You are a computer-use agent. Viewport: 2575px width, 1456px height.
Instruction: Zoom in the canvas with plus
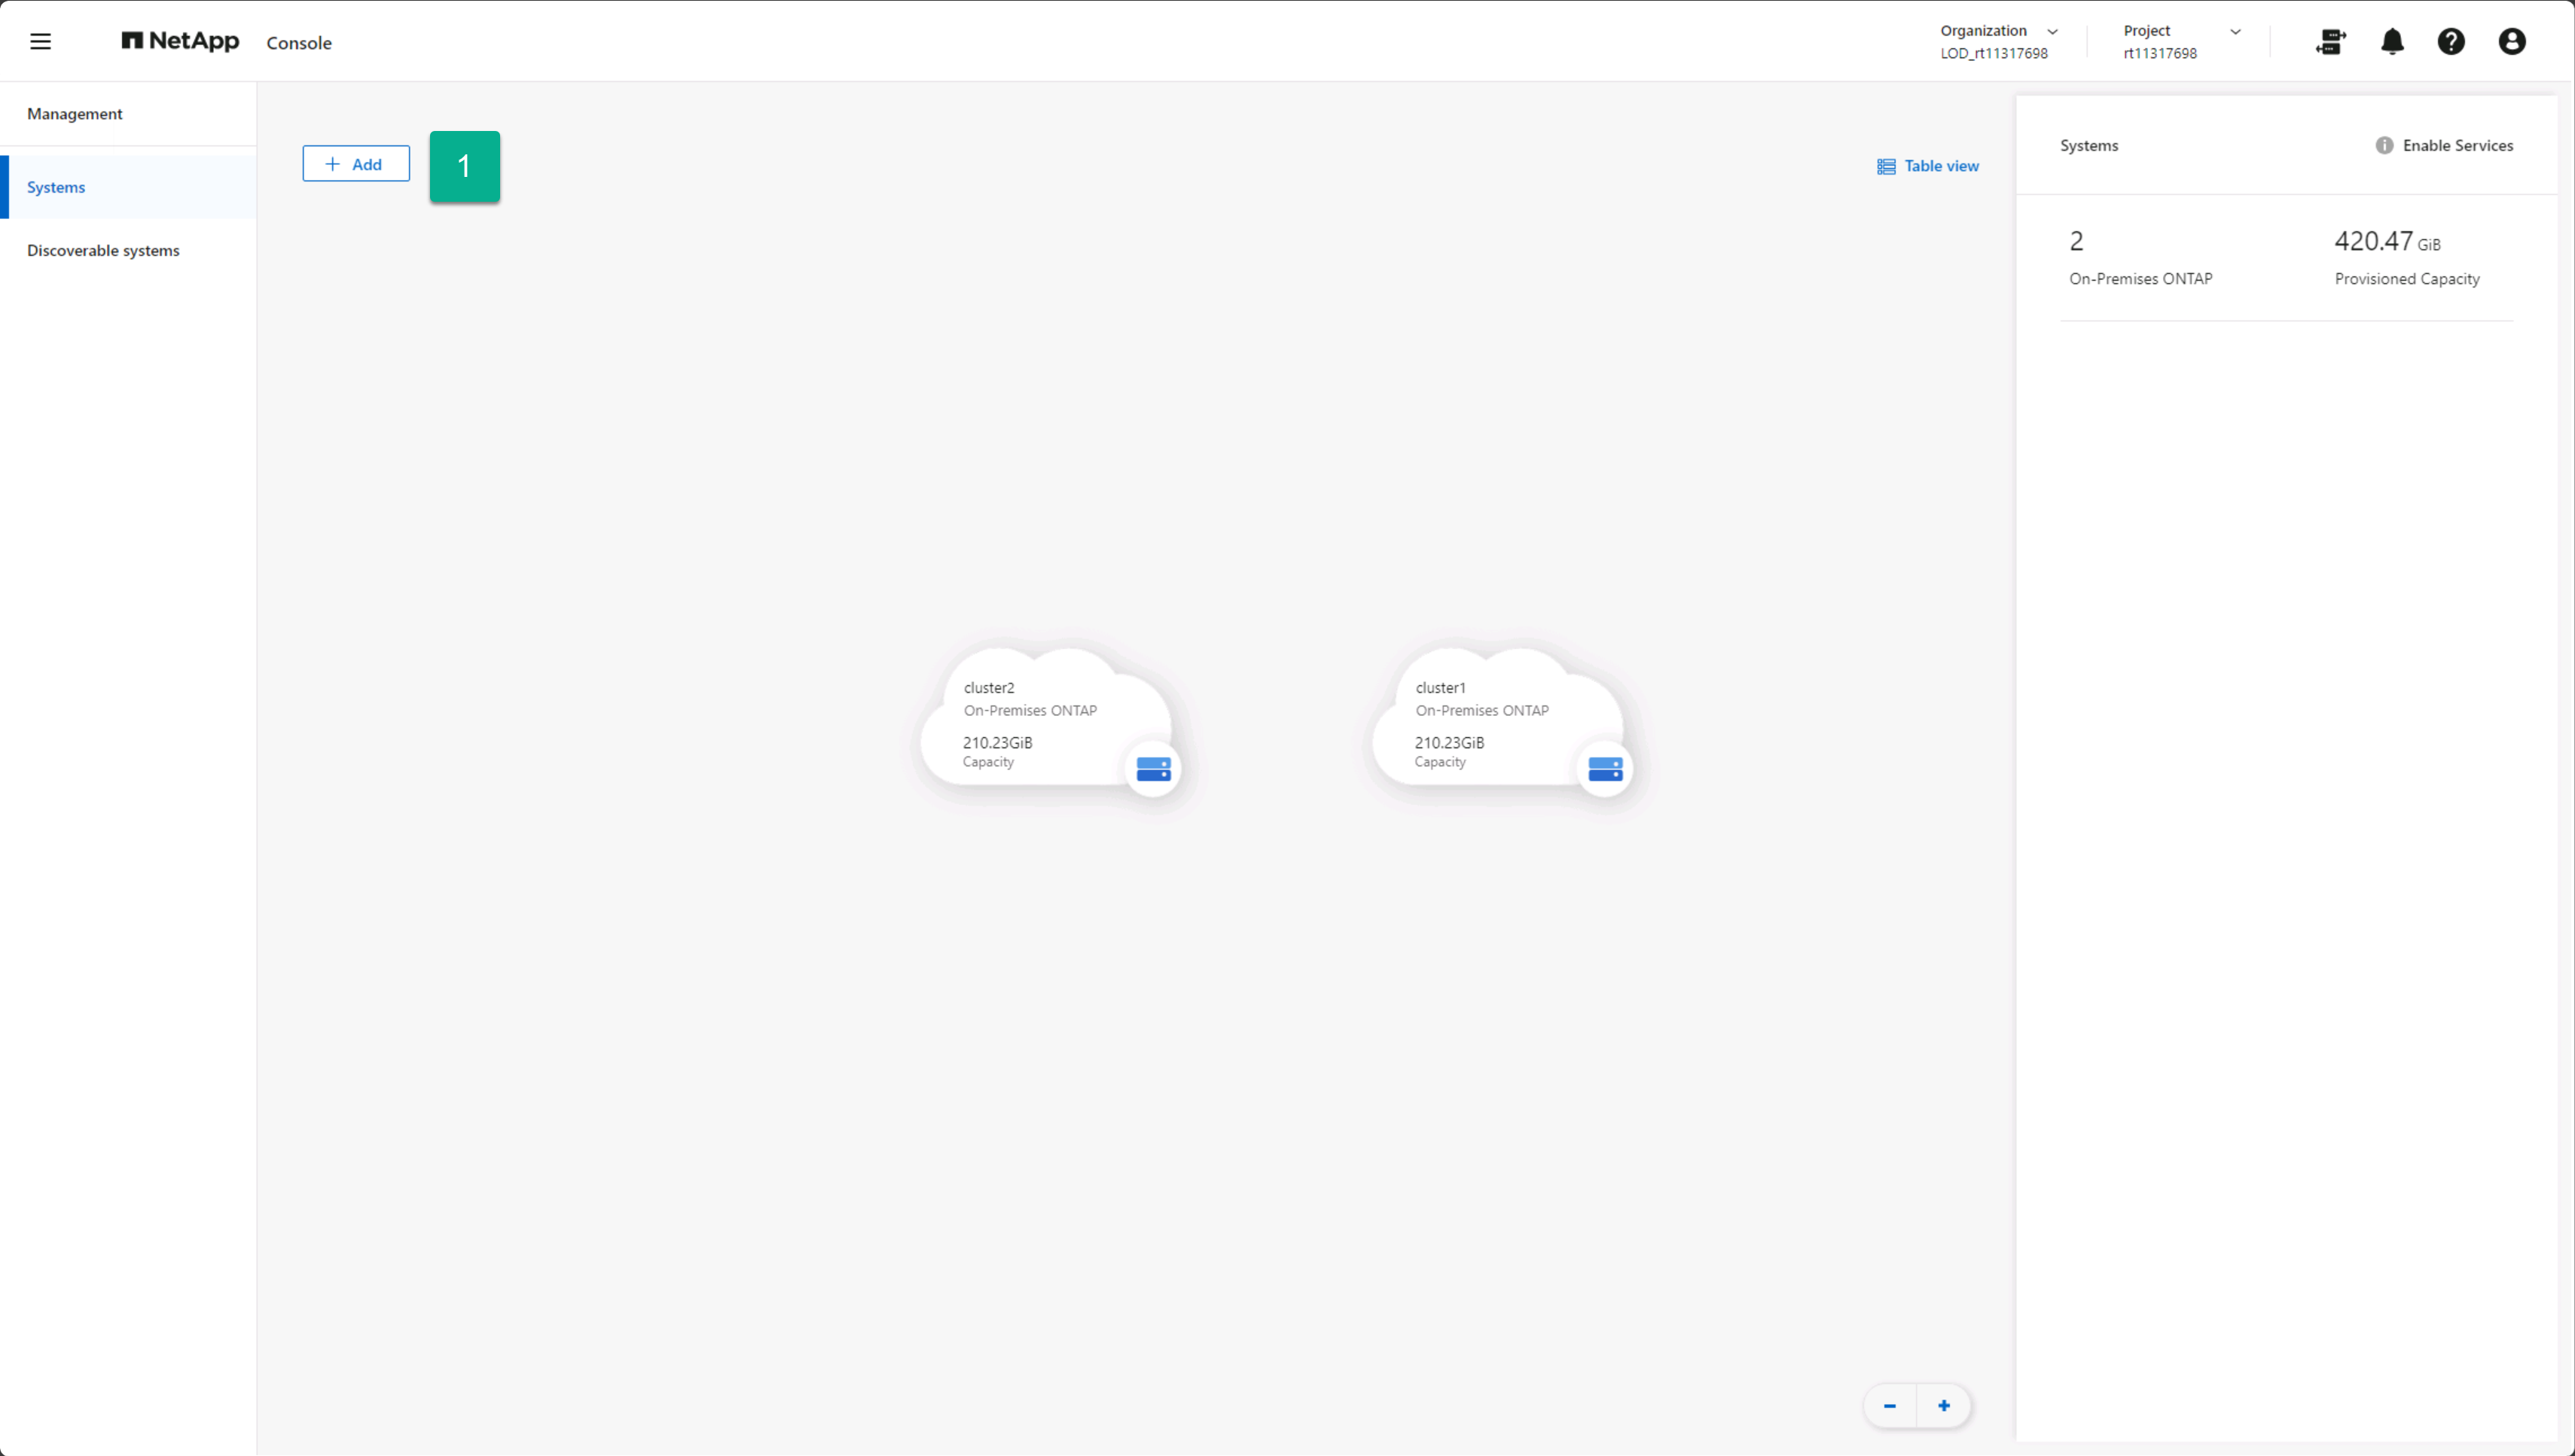[1943, 1405]
